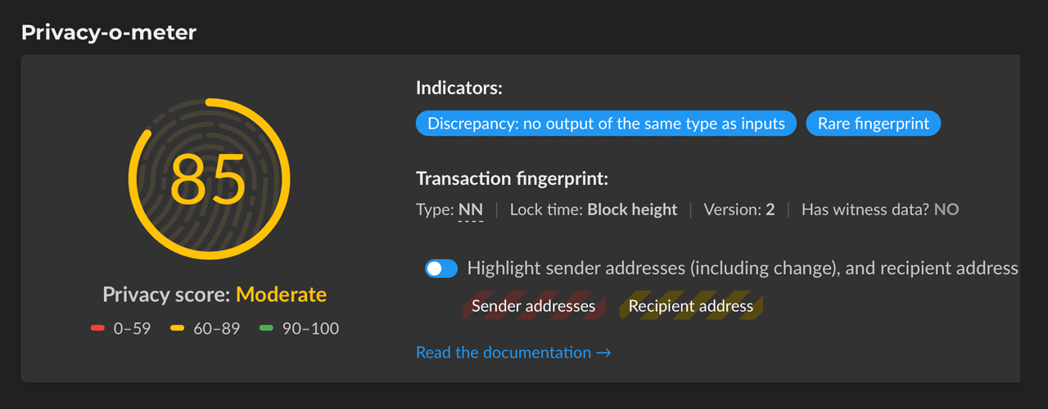Click the red 0–59 legend marker
Screen dimensions: 1048x409
click(97, 329)
